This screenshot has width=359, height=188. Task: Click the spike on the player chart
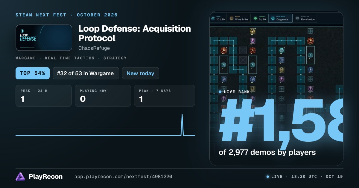[x=182, y=125]
